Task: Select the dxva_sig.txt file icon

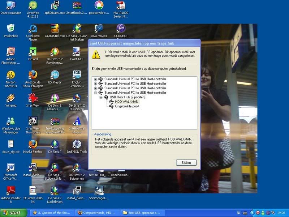Action: pyautogui.click(x=11, y=147)
